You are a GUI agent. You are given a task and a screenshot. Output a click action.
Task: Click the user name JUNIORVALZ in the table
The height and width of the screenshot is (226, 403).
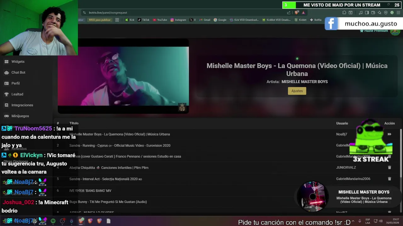click(346, 168)
